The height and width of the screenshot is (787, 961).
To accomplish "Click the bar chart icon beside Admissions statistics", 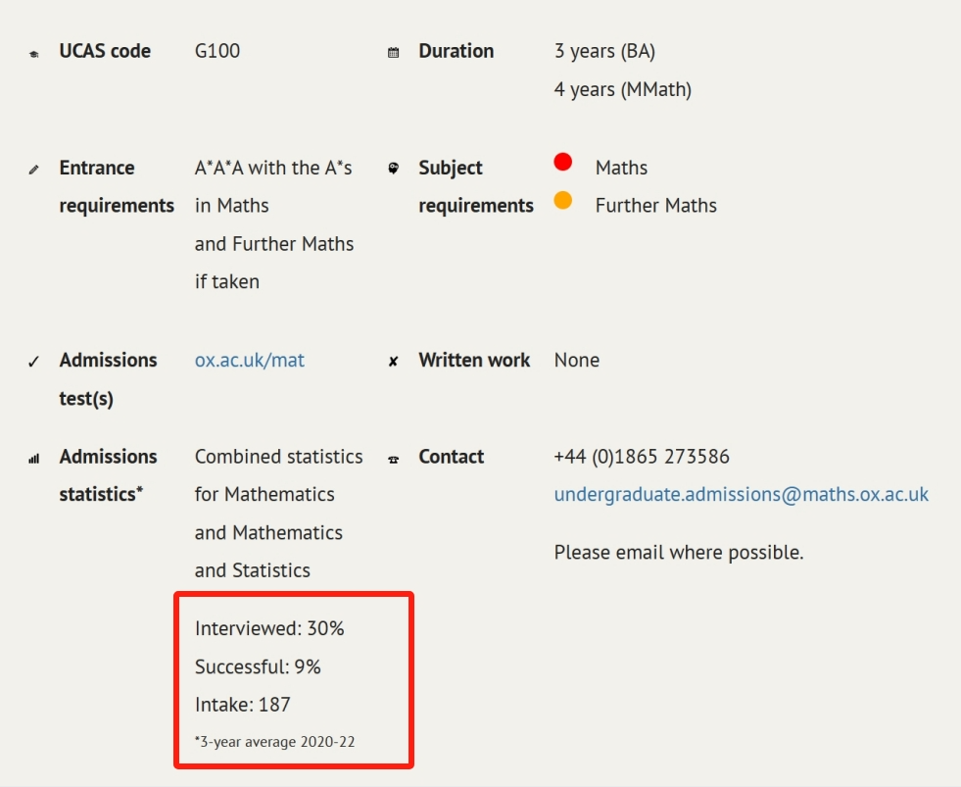I will point(34,459).
